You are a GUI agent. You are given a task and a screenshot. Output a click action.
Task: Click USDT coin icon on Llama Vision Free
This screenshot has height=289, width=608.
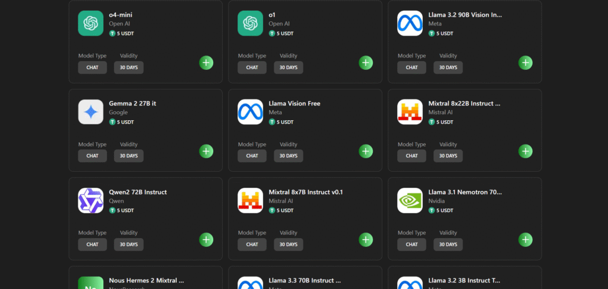[272, 122]
